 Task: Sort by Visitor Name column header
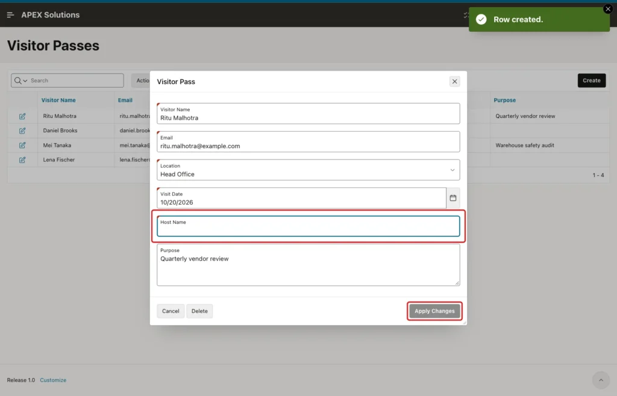click(58, 100)
